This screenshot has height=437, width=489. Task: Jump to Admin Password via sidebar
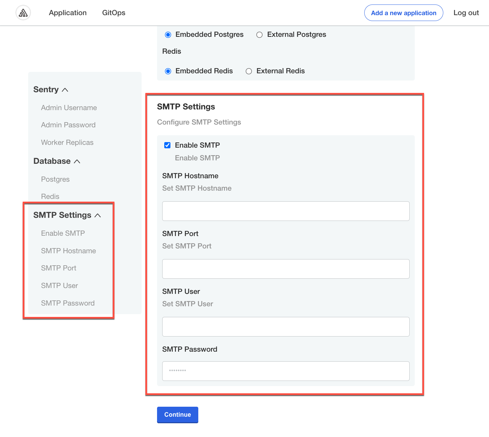point(68,125)
